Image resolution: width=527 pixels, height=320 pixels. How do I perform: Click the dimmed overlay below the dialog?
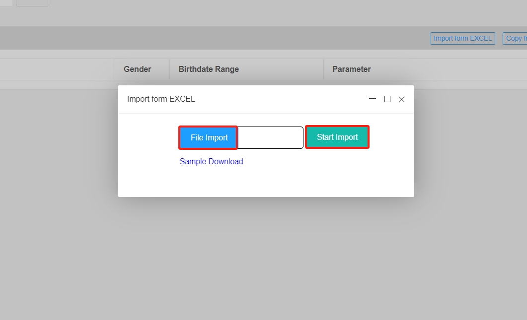click(263, 258)
